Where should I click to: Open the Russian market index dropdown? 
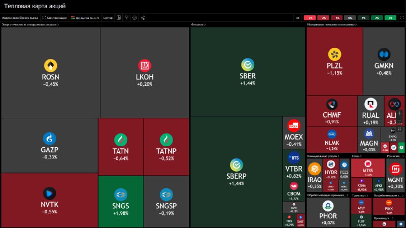tap(20, 18)
